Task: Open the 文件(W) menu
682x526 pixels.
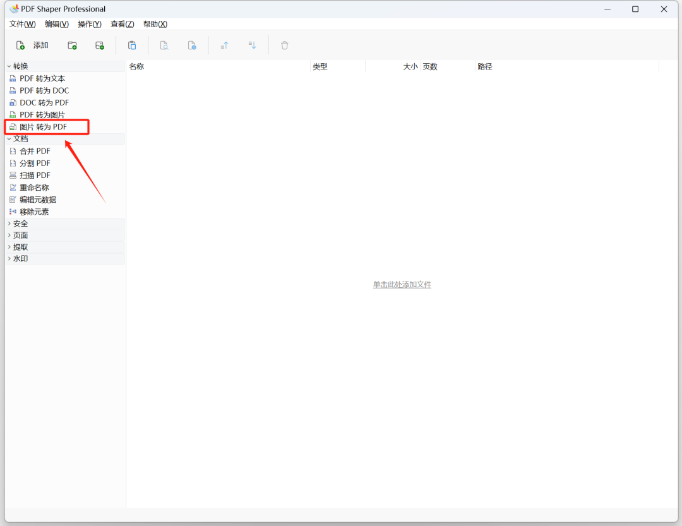Action: tap(23, 24)
